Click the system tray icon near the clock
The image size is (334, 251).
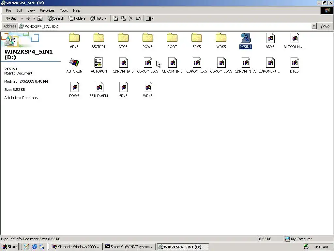pyautogui.click(x=306, y=247)
